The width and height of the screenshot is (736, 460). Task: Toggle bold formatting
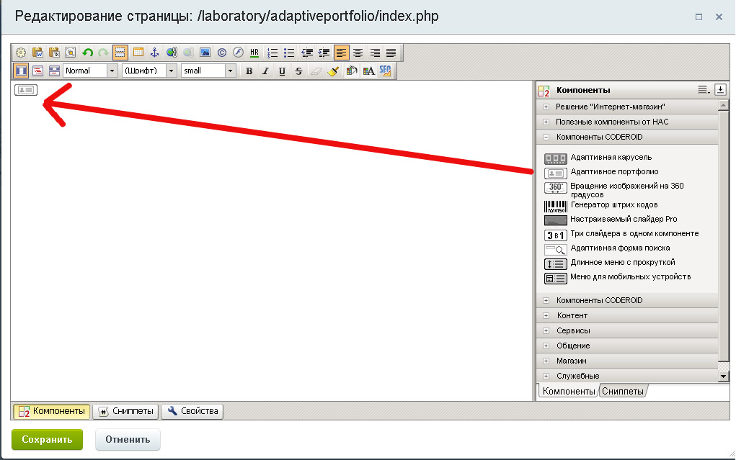249,71
